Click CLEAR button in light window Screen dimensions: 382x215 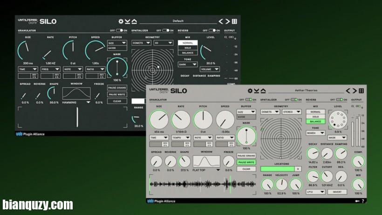click(246, 169)
